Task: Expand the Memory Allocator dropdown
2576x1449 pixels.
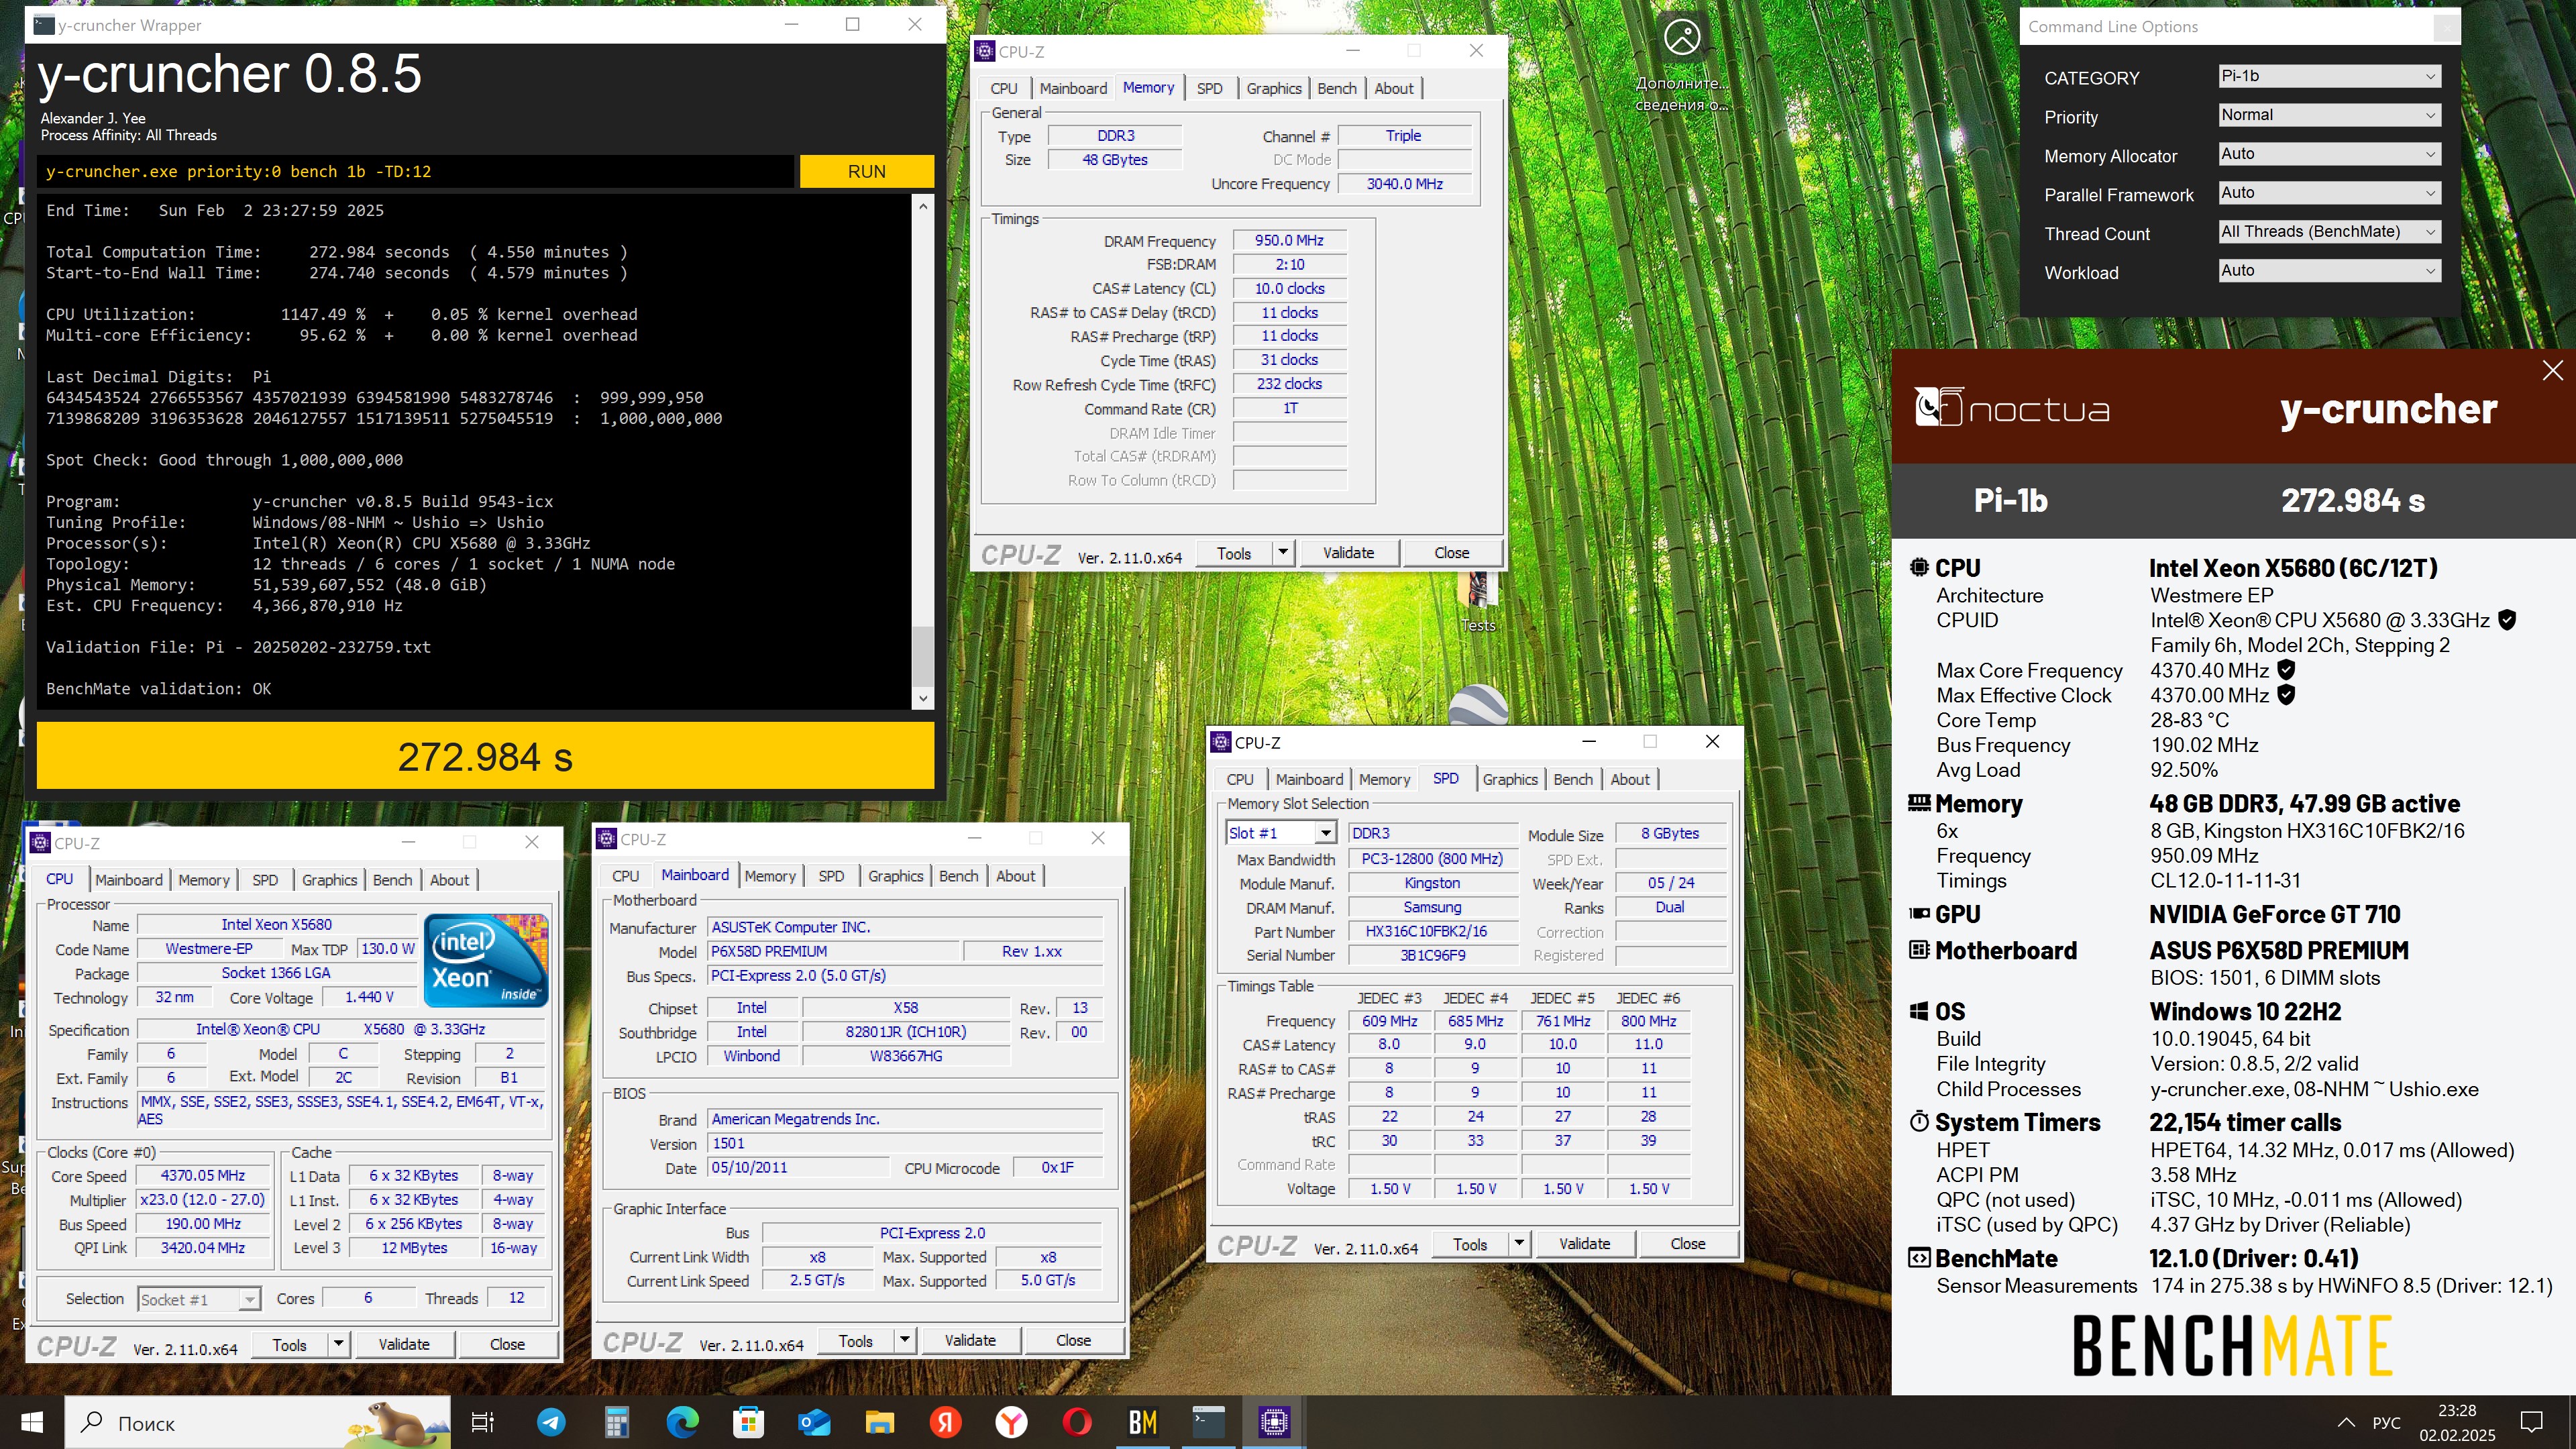Action: (x=2329, y=154)
